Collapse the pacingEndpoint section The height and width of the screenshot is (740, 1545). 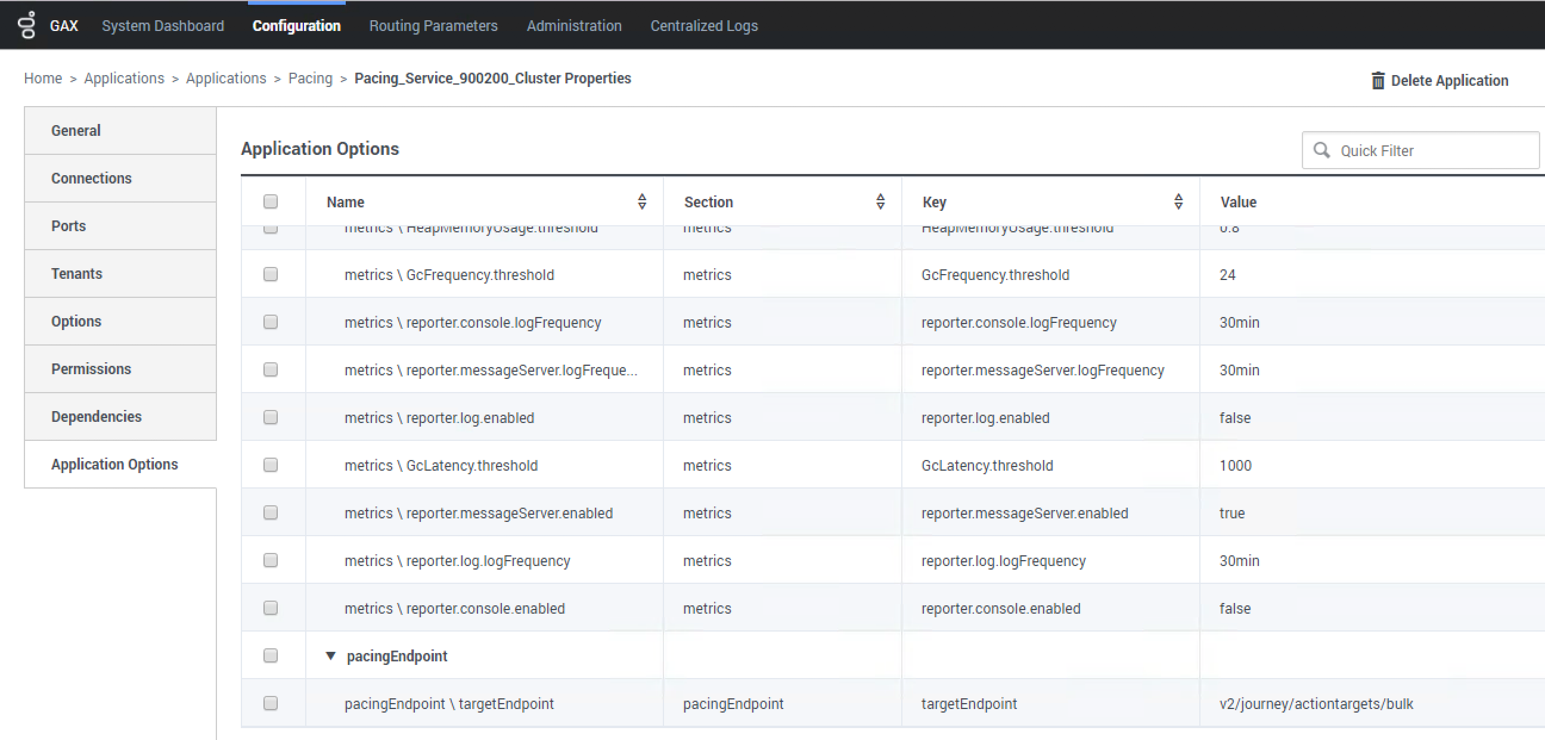coord(330,656)
